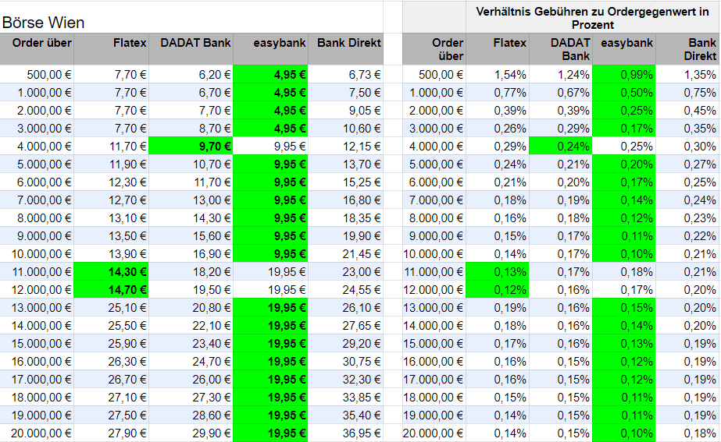Click the 1,35% Bank Direkt cell
Screen dimensions: 721x442
pyautogui.click(x=688, y=74)
